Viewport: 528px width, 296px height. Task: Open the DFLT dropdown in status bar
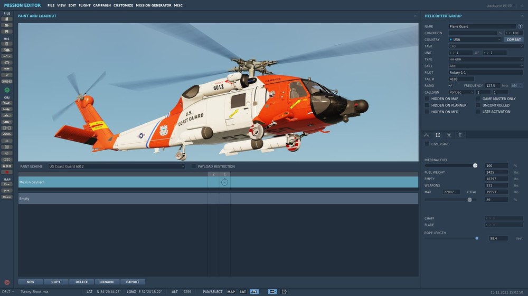pyautogui.click(x=8, y=292)
